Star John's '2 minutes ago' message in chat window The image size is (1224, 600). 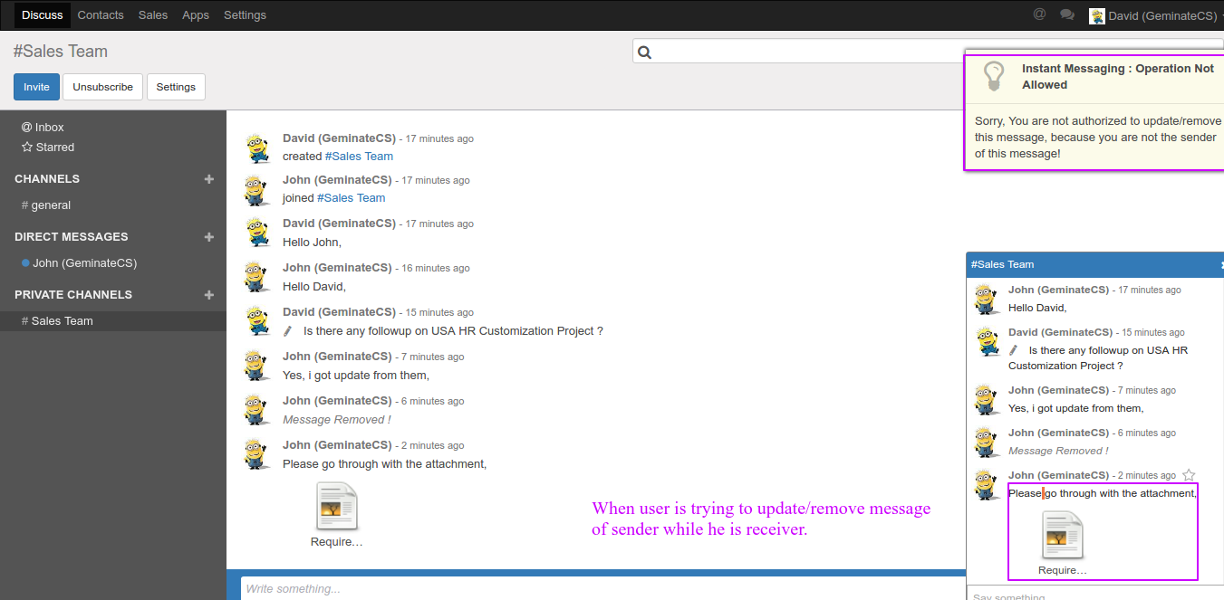pos(1190,475)
